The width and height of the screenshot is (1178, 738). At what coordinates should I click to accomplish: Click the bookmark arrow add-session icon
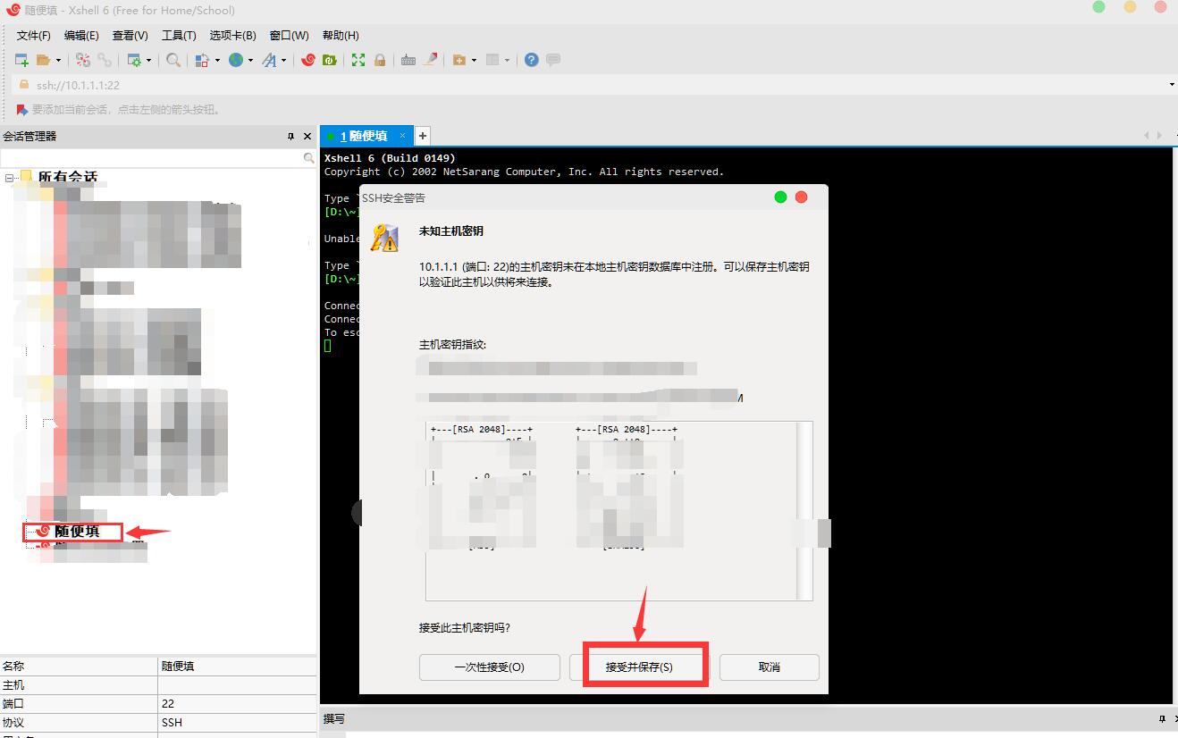click(x=22, y=109)
